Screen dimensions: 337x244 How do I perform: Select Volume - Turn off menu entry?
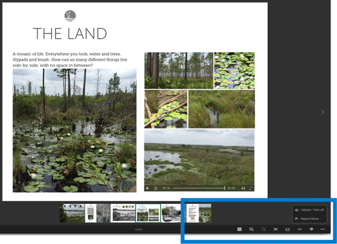pyautogui.click(x=310, y=210)
